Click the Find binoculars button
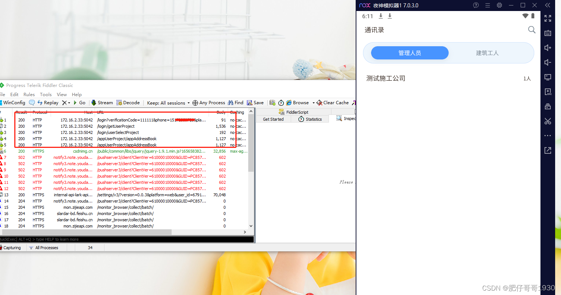 pyautogui.click(x=235, y=103)
